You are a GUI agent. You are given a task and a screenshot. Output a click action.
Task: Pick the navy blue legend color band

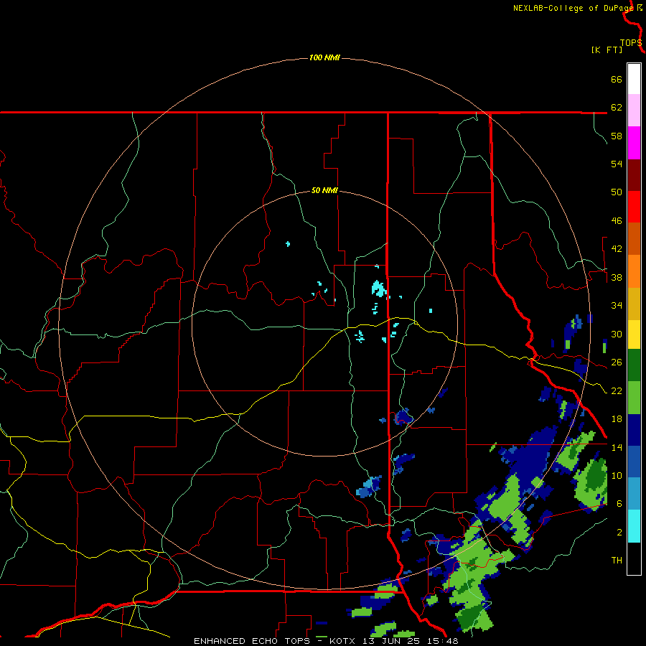pyautogui.click(x=634, y=430)
